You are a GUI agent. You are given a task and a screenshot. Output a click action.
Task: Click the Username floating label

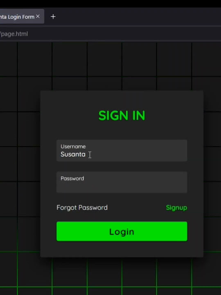coord(73,146)
